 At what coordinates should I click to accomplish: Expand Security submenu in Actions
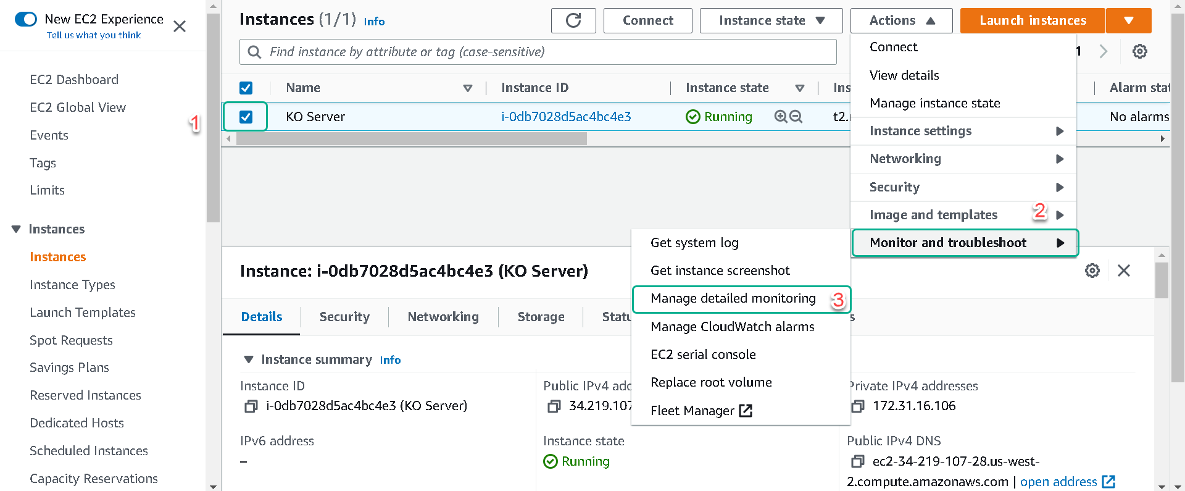(x=963, y=187)
